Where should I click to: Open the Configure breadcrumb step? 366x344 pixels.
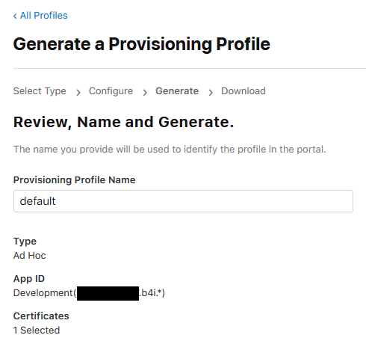pyautogui.click(x=111, y=91)
